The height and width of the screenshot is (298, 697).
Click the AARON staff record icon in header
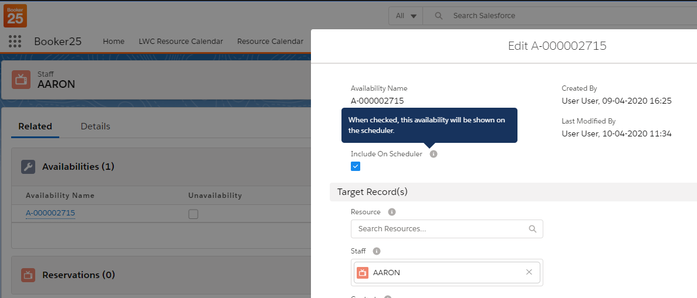[21, 80]
